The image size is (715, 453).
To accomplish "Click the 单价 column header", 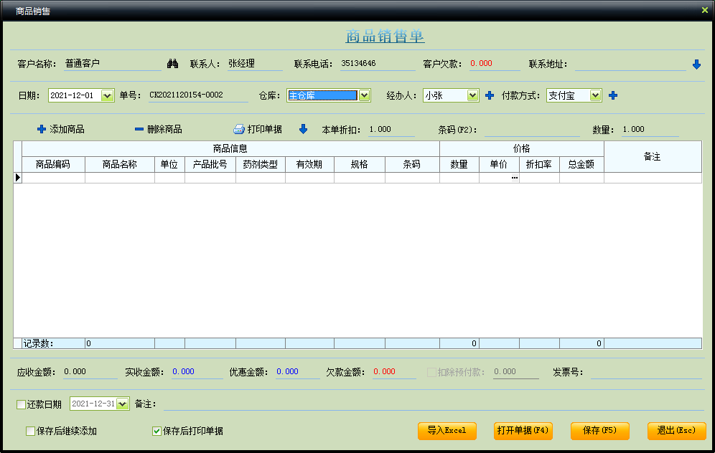I will point(499,164).
